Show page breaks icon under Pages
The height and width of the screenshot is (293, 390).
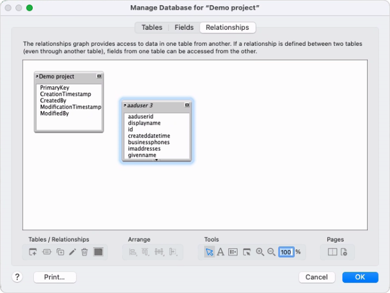click(332, 252)
